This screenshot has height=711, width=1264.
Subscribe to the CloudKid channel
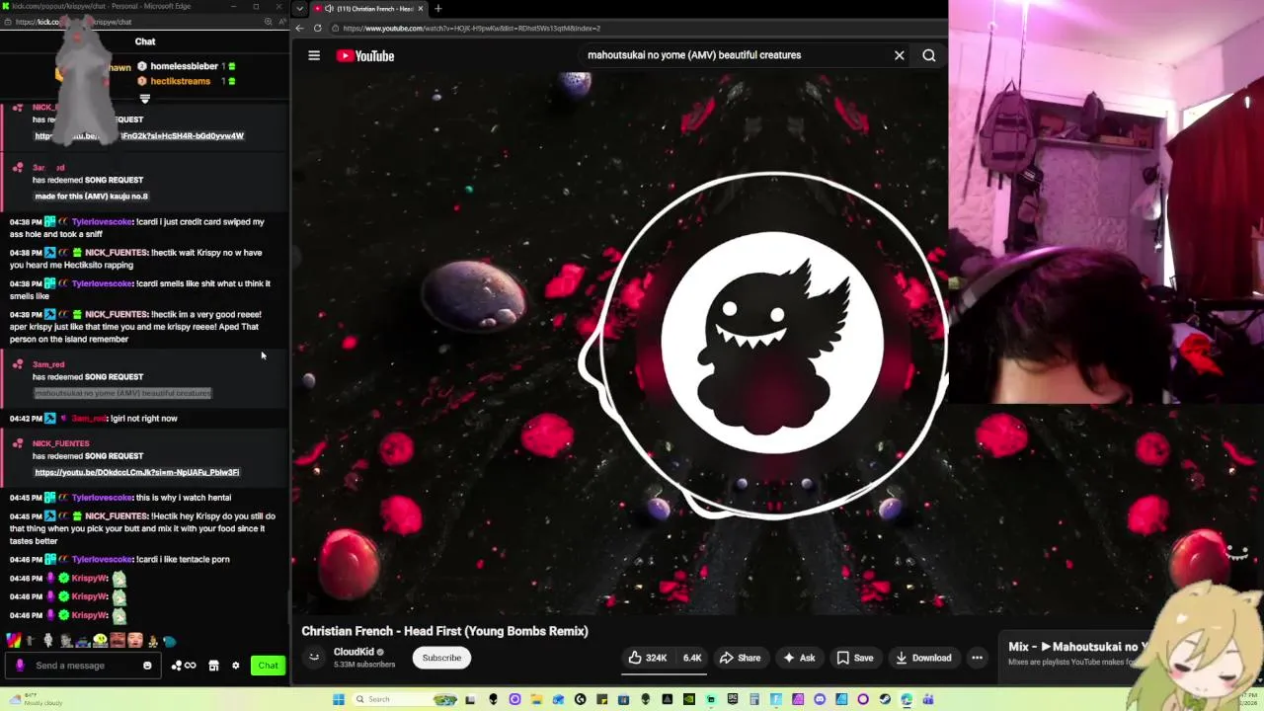[441, 658]
